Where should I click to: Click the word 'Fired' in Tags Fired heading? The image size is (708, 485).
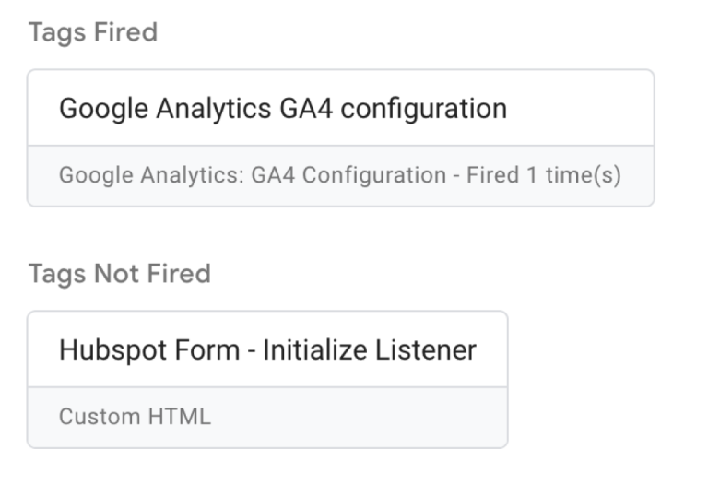point(125,33)
